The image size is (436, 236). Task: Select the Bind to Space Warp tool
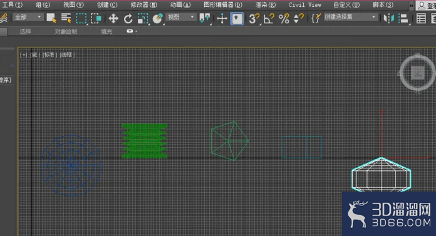pyautogui.click(x=3, y=18)
